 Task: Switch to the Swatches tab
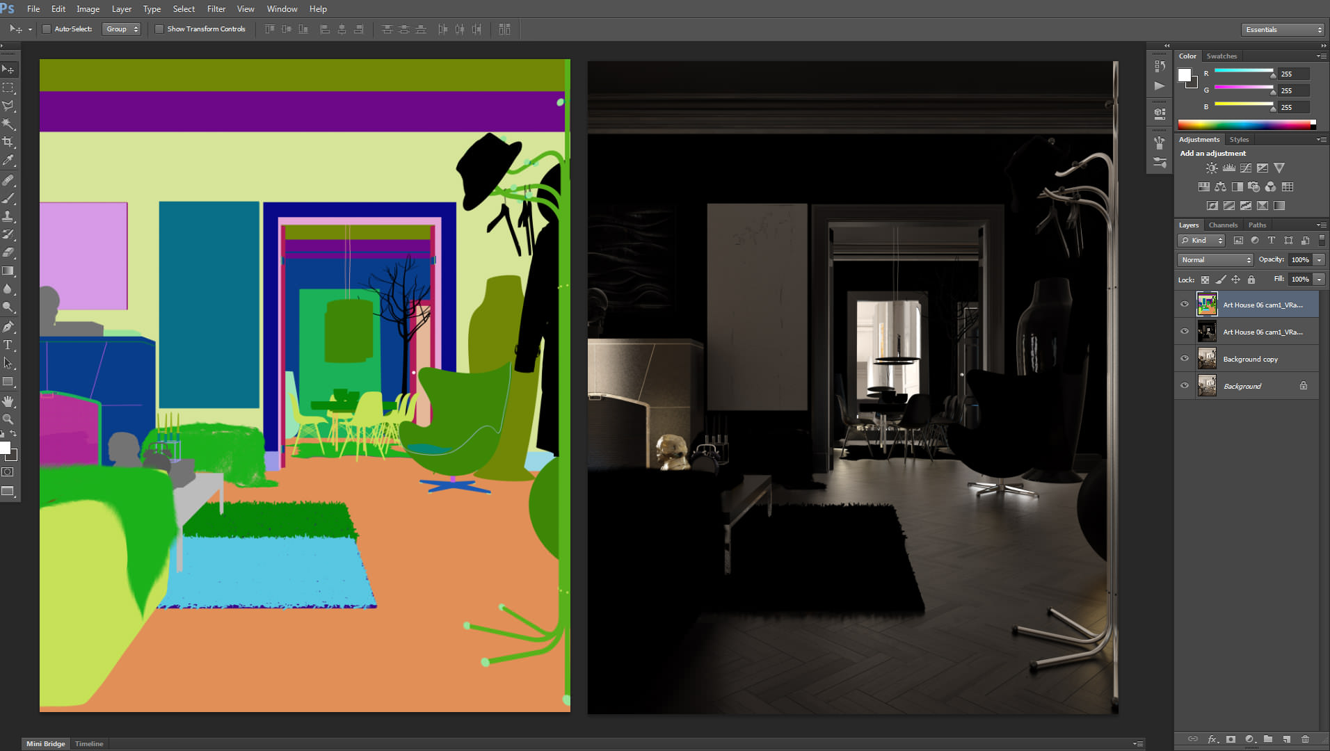click(1221, 56)
